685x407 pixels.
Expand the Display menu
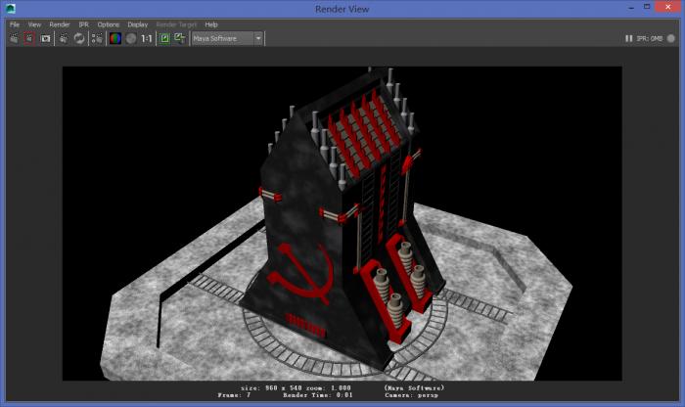click(137, 23)
